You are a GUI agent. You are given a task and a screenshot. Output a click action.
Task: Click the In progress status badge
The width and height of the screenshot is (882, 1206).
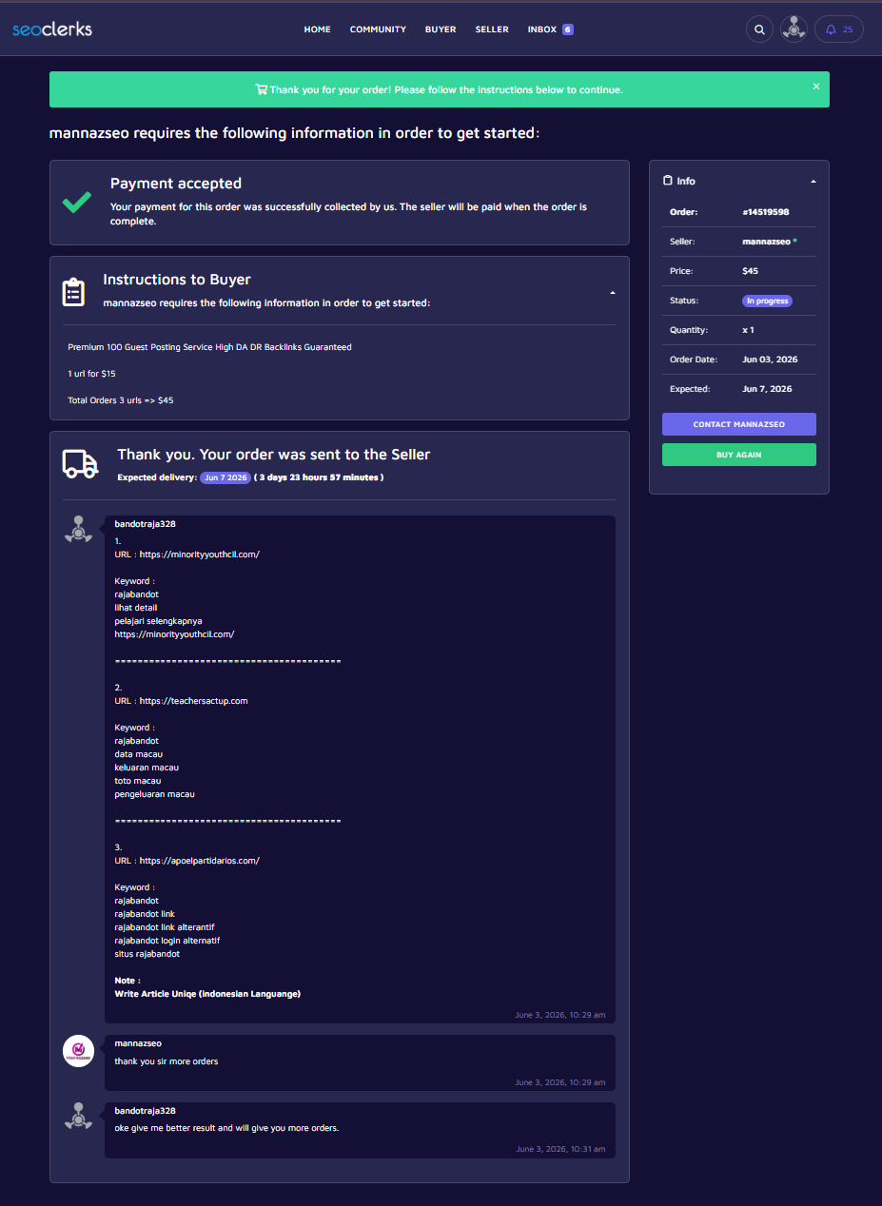coord(767,301)
